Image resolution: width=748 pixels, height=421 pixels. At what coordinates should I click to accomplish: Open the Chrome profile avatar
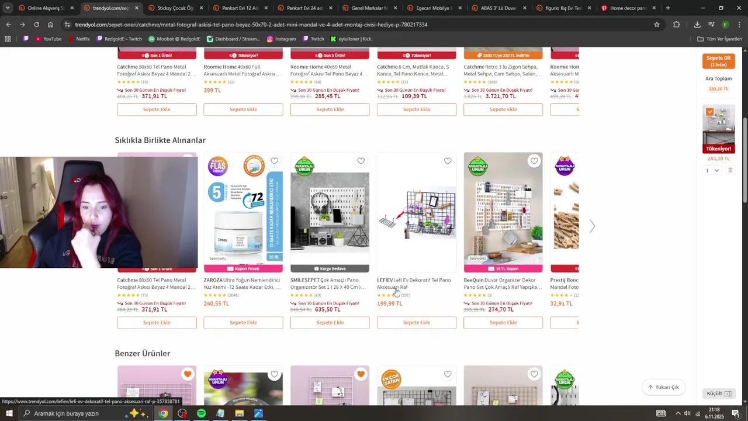point(725,25)
